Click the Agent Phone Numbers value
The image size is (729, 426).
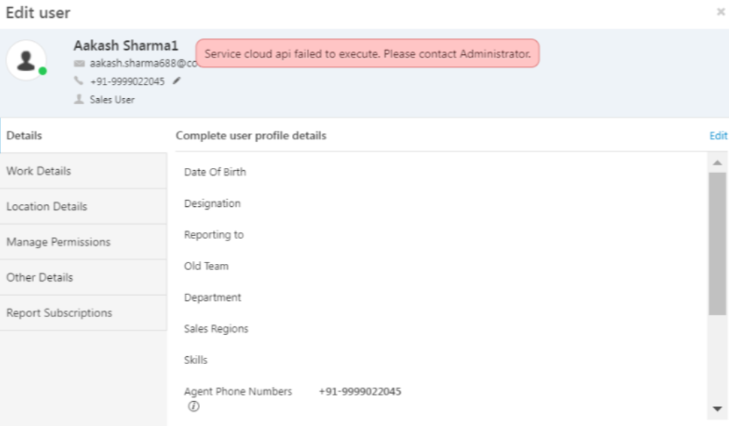pyautogui.click(x=360, y=391)
